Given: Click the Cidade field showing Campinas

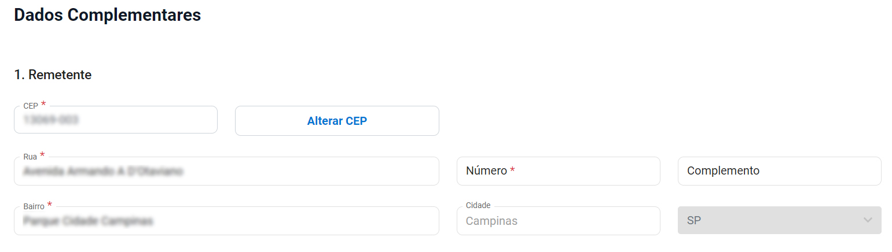Looking at the screenshot, I should [558, 221].
